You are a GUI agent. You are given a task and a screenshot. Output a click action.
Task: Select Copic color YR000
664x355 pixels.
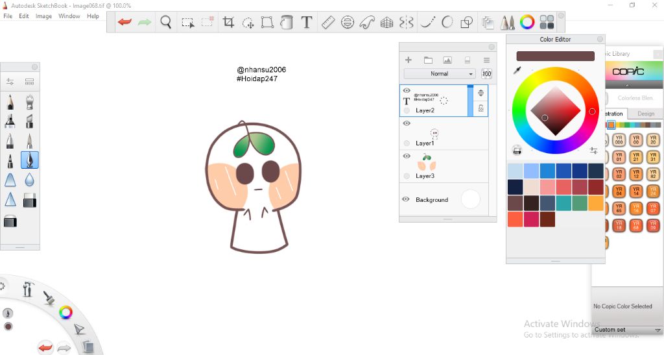click(x=619, y=140)
